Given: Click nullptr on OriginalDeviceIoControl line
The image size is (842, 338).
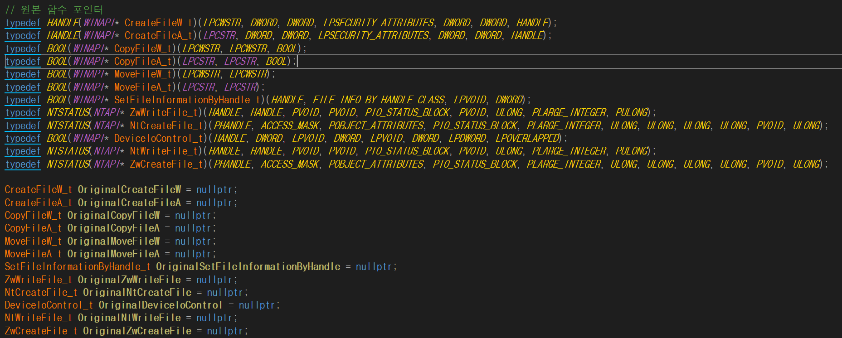Looking at the screenshot, I should 257,305.
